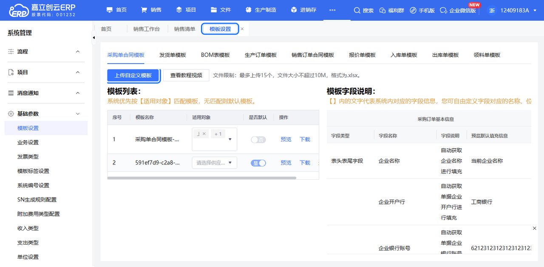Collapse the 基础参数 sidebar section chevron
Image resolution: width=544 pixels, height=267 pixels.
click(78, 114)
